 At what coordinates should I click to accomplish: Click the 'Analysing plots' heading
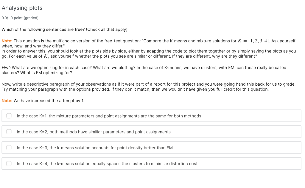tap(22, 8)
